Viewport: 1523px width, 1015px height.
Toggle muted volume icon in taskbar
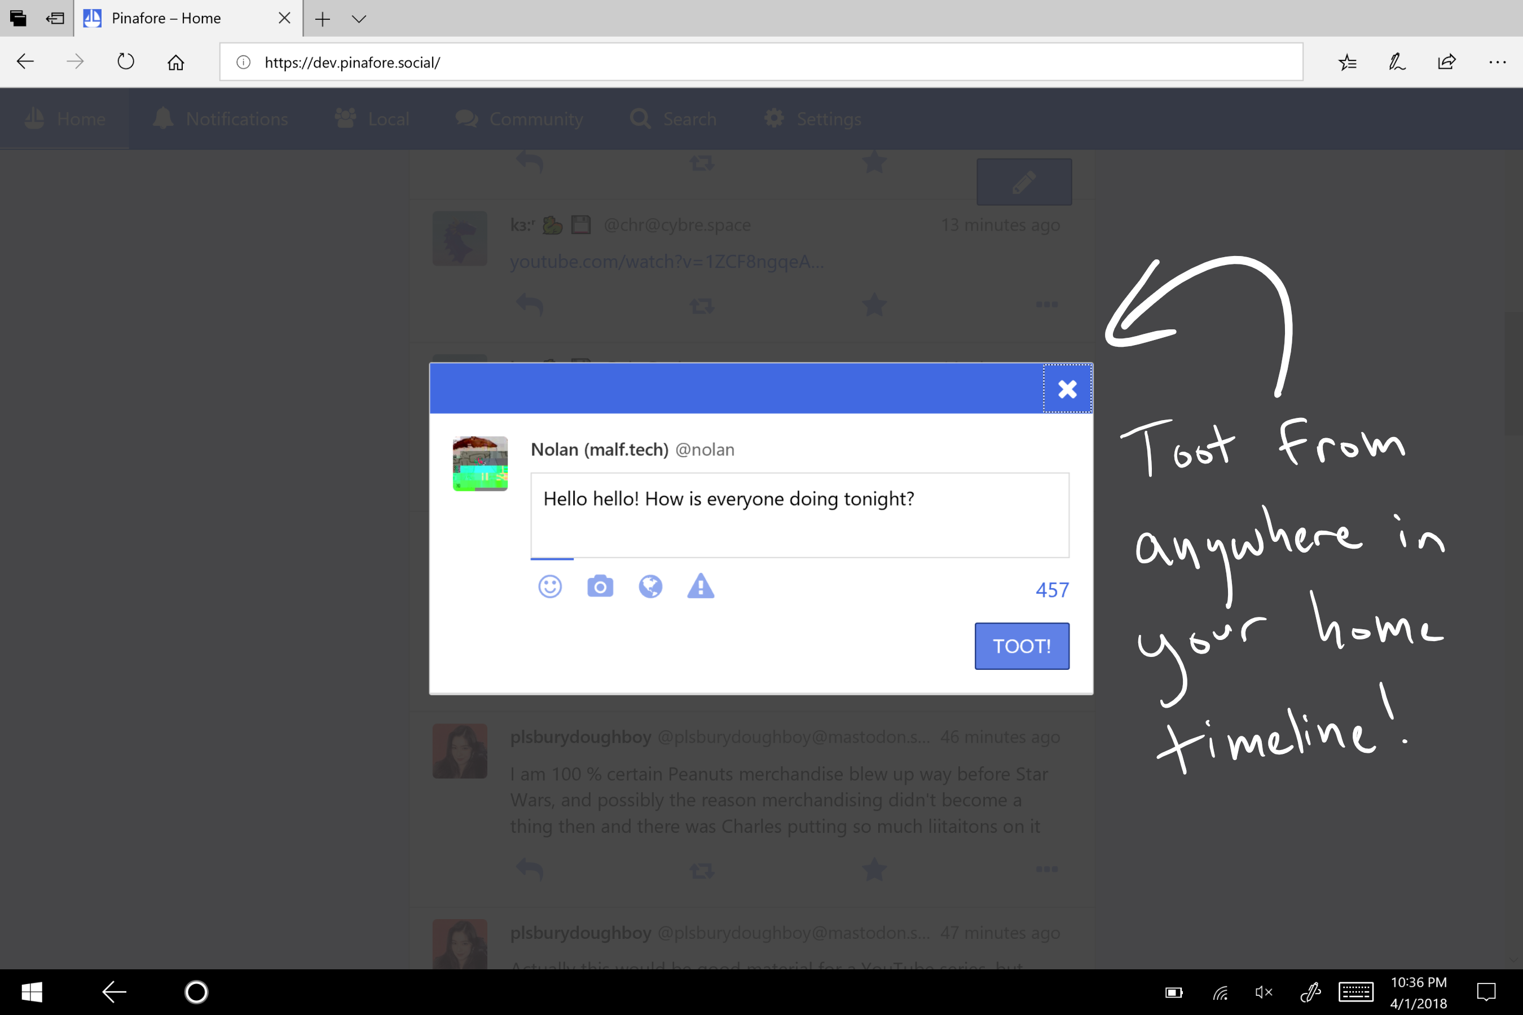click(1264, 992)
